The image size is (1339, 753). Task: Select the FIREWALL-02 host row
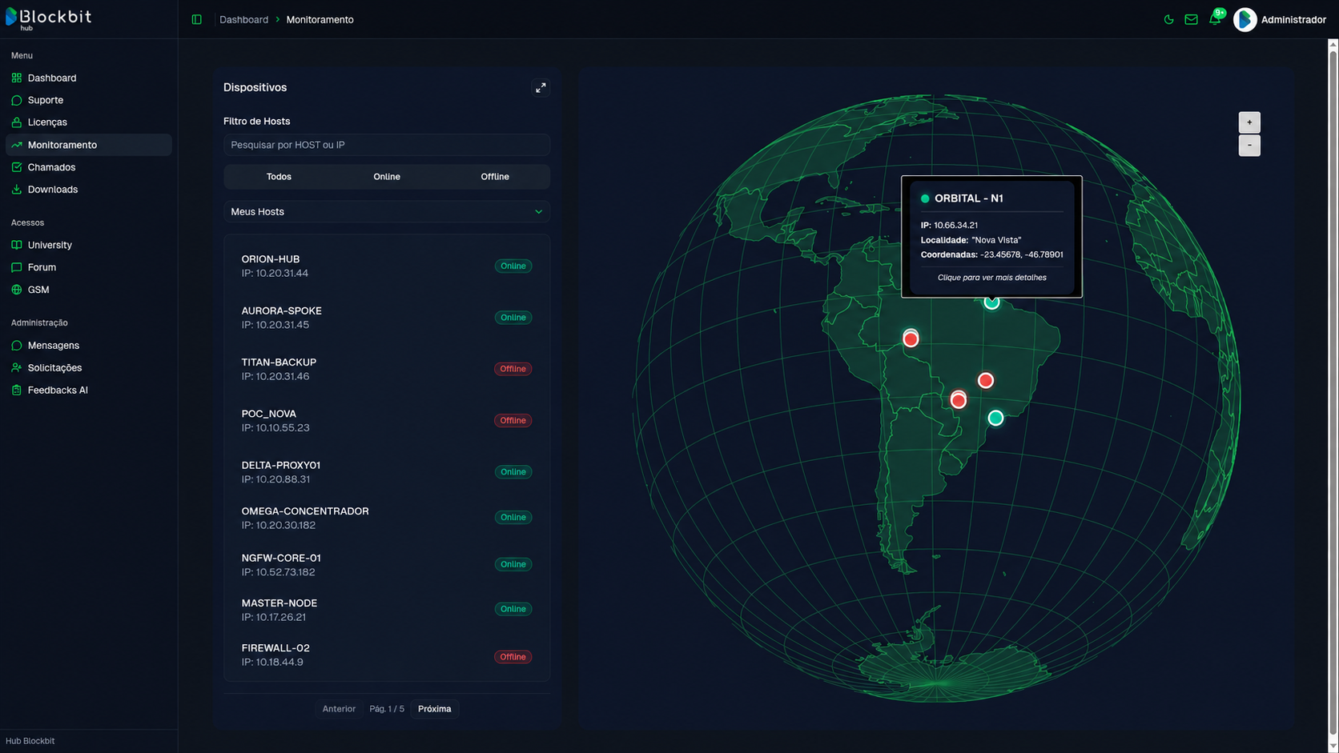click(x=387, y=655)
